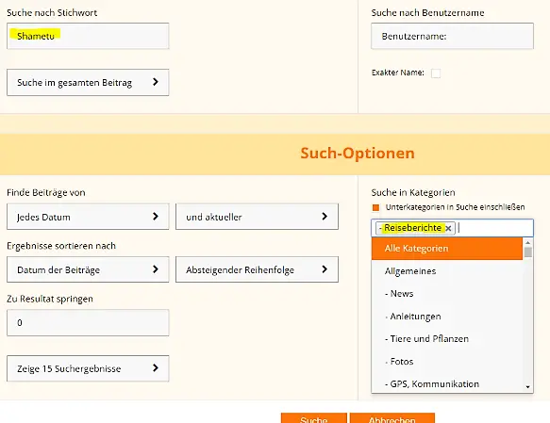Click the chevron on Zeige 15 Suchergebnisse

tap(156, 367)
